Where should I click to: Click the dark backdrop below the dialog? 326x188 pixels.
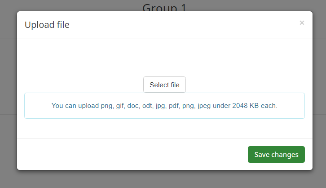click(x=164, y=180)
